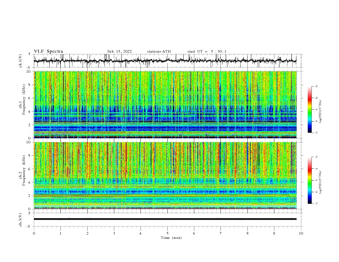
Task: Click the lower "log(PSD)(V²/Hz)" colorbar label
Action: pyautogui.click(x=320, y=182)
